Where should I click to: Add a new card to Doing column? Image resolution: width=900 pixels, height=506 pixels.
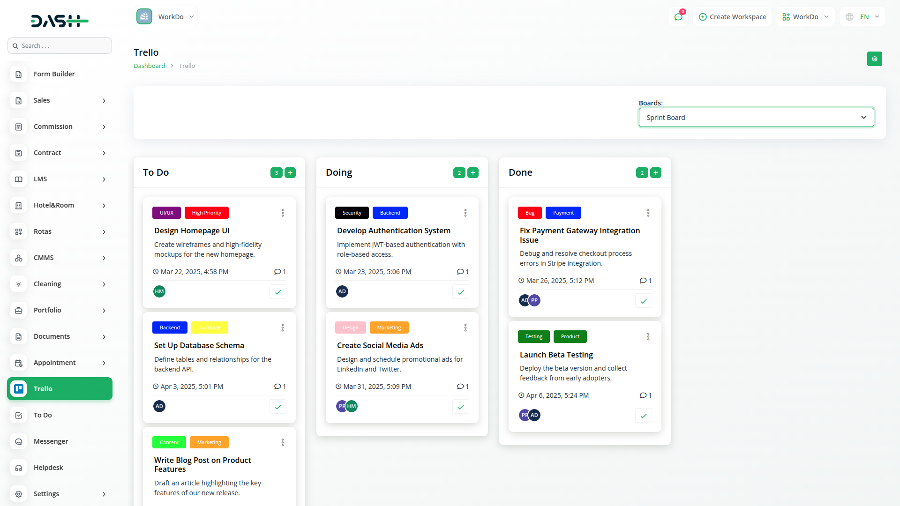click(x=473, y=173)
